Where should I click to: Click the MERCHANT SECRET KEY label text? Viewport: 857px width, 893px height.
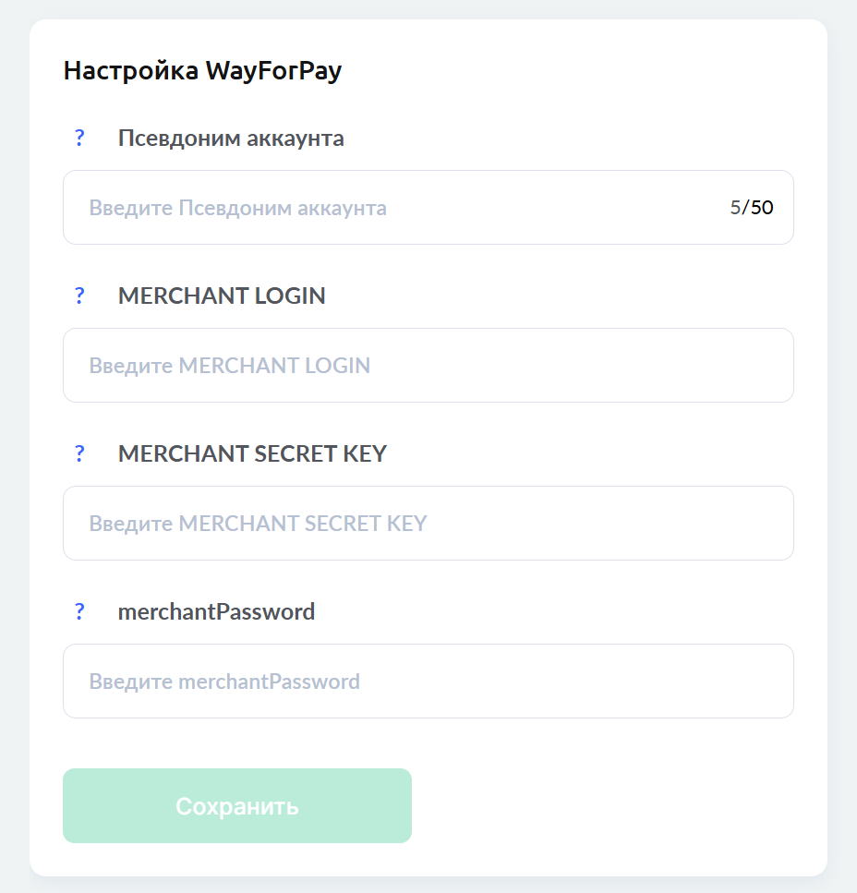tap(252, 454)
